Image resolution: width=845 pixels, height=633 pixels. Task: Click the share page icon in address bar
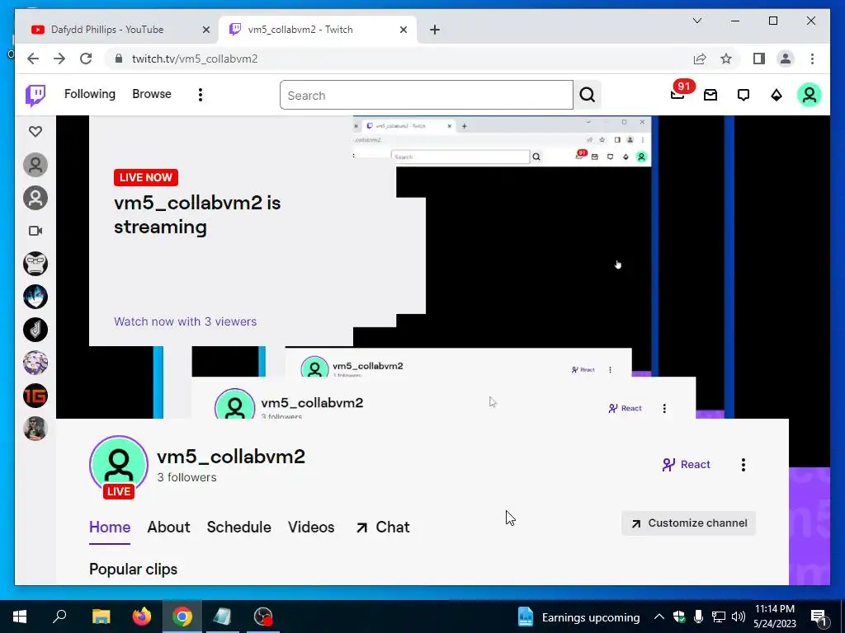(x=700, y=59)
